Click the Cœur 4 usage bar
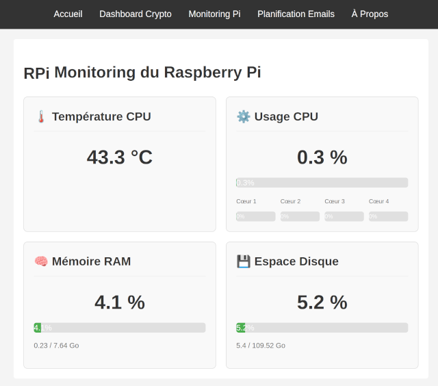The image size is (438, 386). (x=388, y=216)
